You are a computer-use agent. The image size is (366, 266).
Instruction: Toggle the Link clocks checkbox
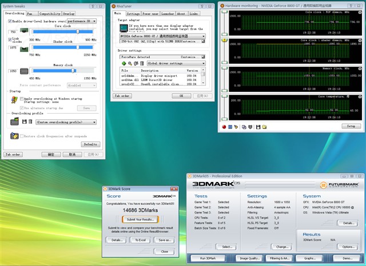[x=10, y=39]
